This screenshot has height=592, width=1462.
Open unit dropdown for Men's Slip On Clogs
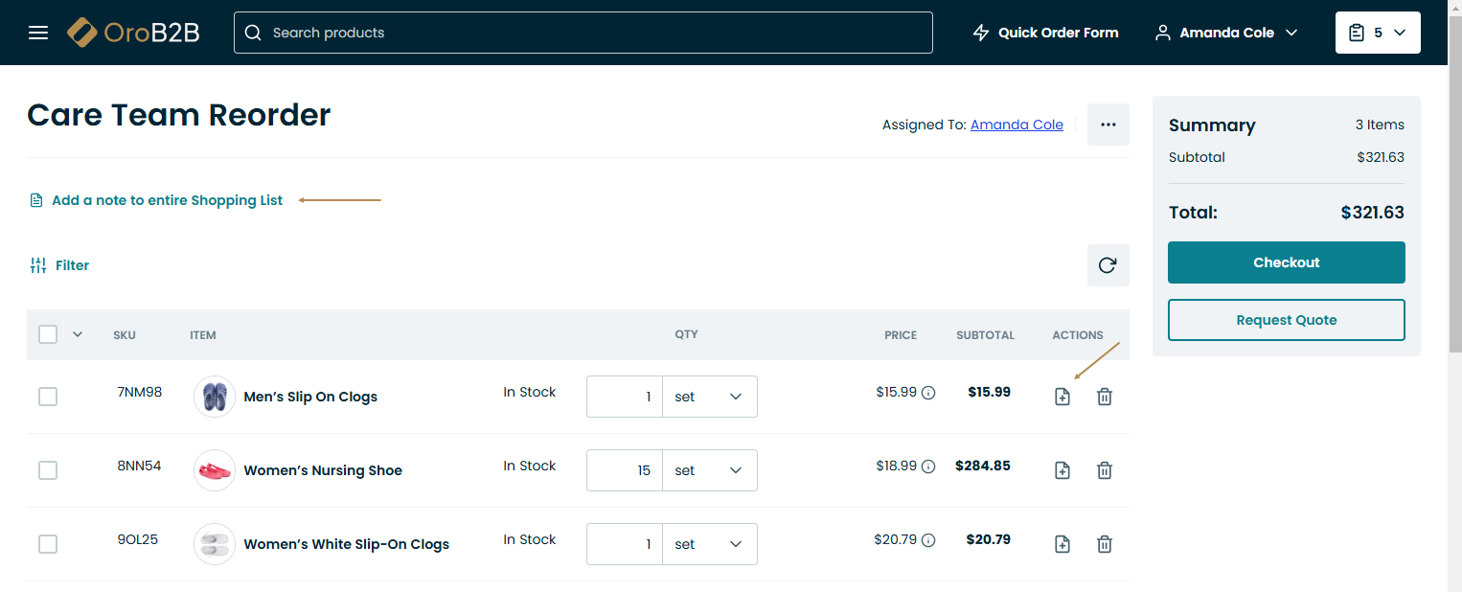[709, 397]
